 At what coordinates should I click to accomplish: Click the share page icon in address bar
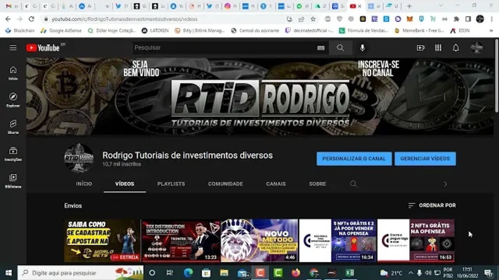[301, 19]
